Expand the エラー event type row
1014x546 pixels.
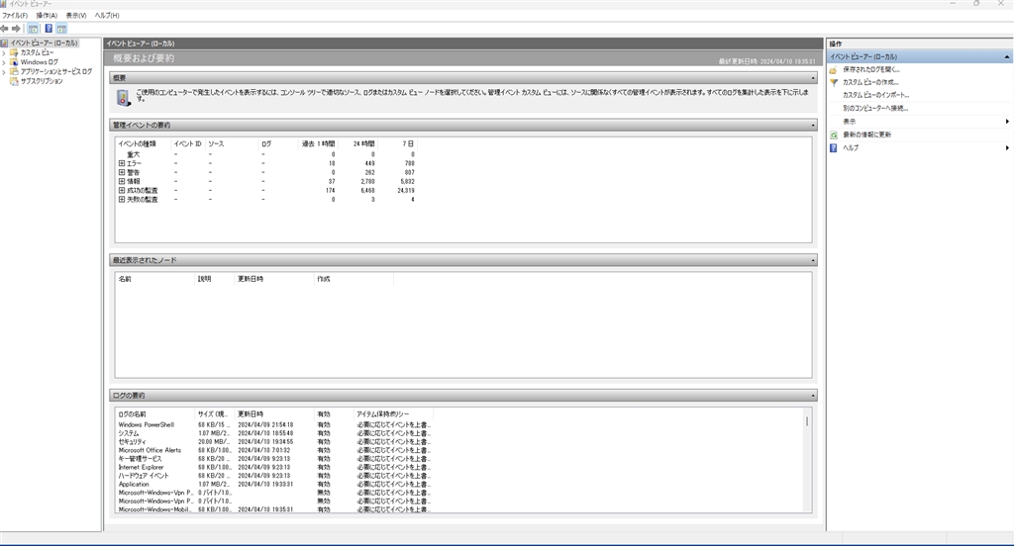click(x=122, y=163)
